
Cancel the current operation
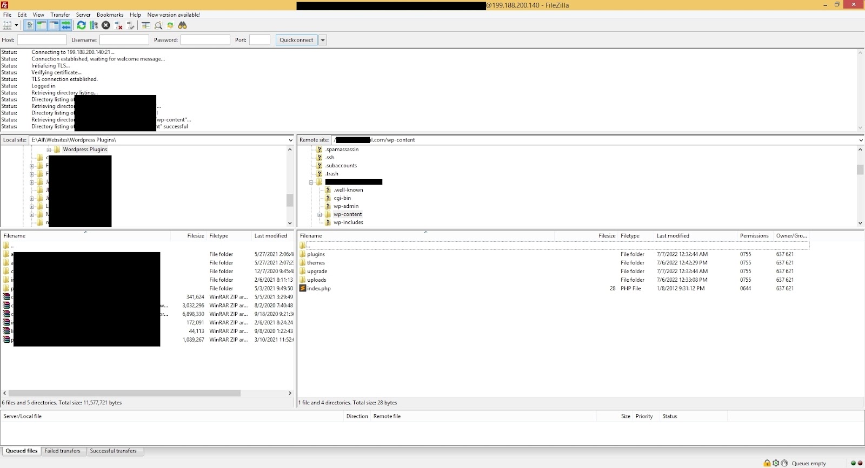point(106,25)
